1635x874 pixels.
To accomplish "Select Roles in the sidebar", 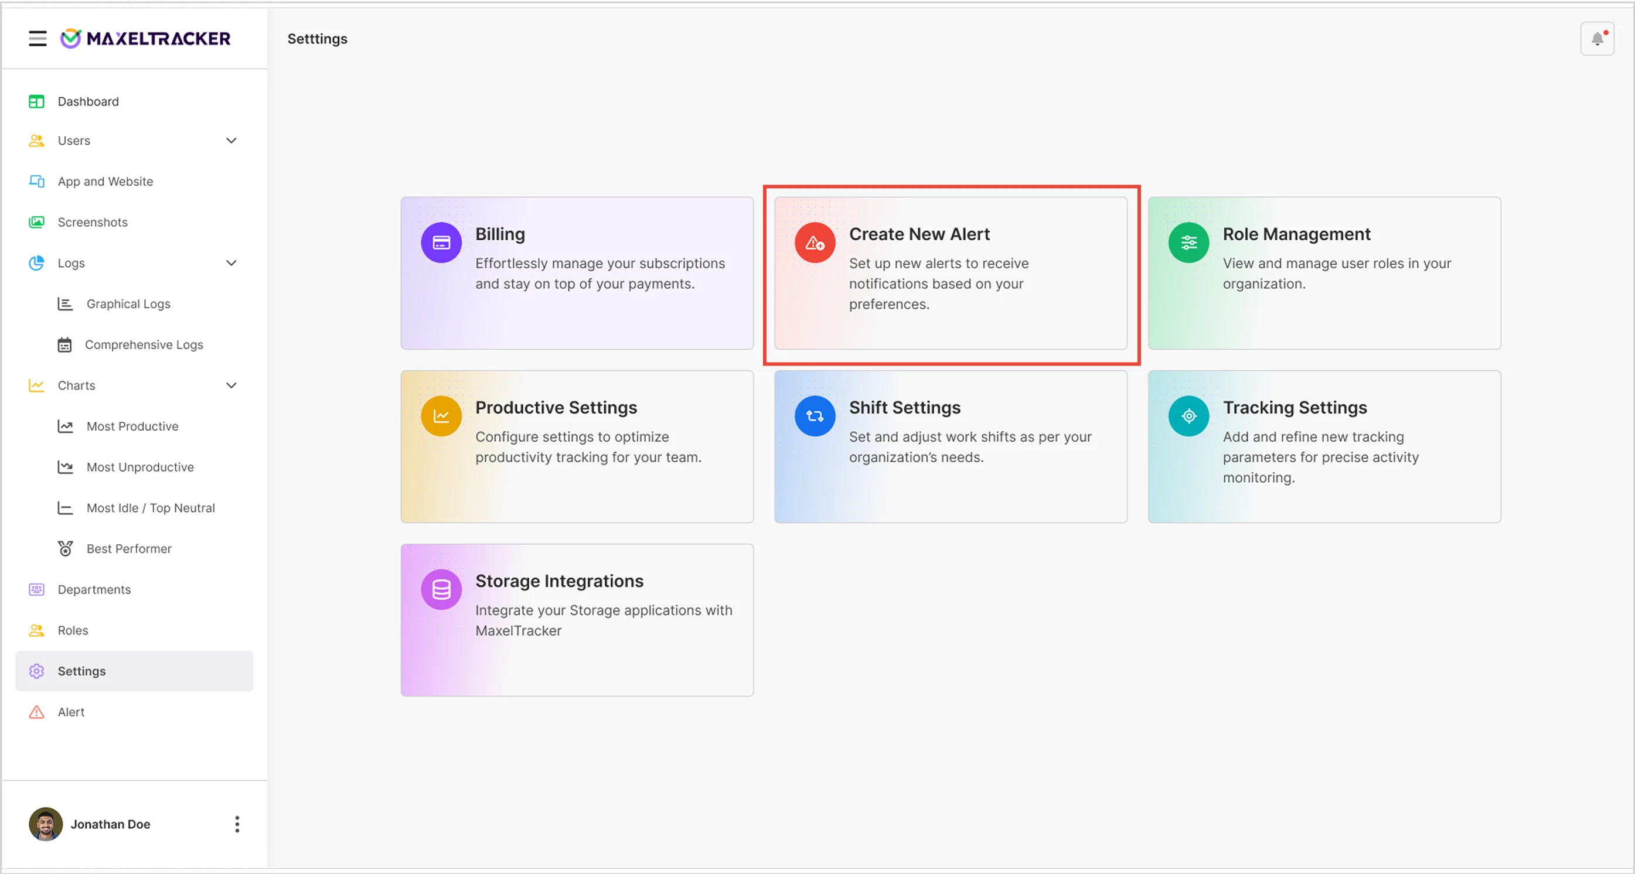I will coord(135,630).
